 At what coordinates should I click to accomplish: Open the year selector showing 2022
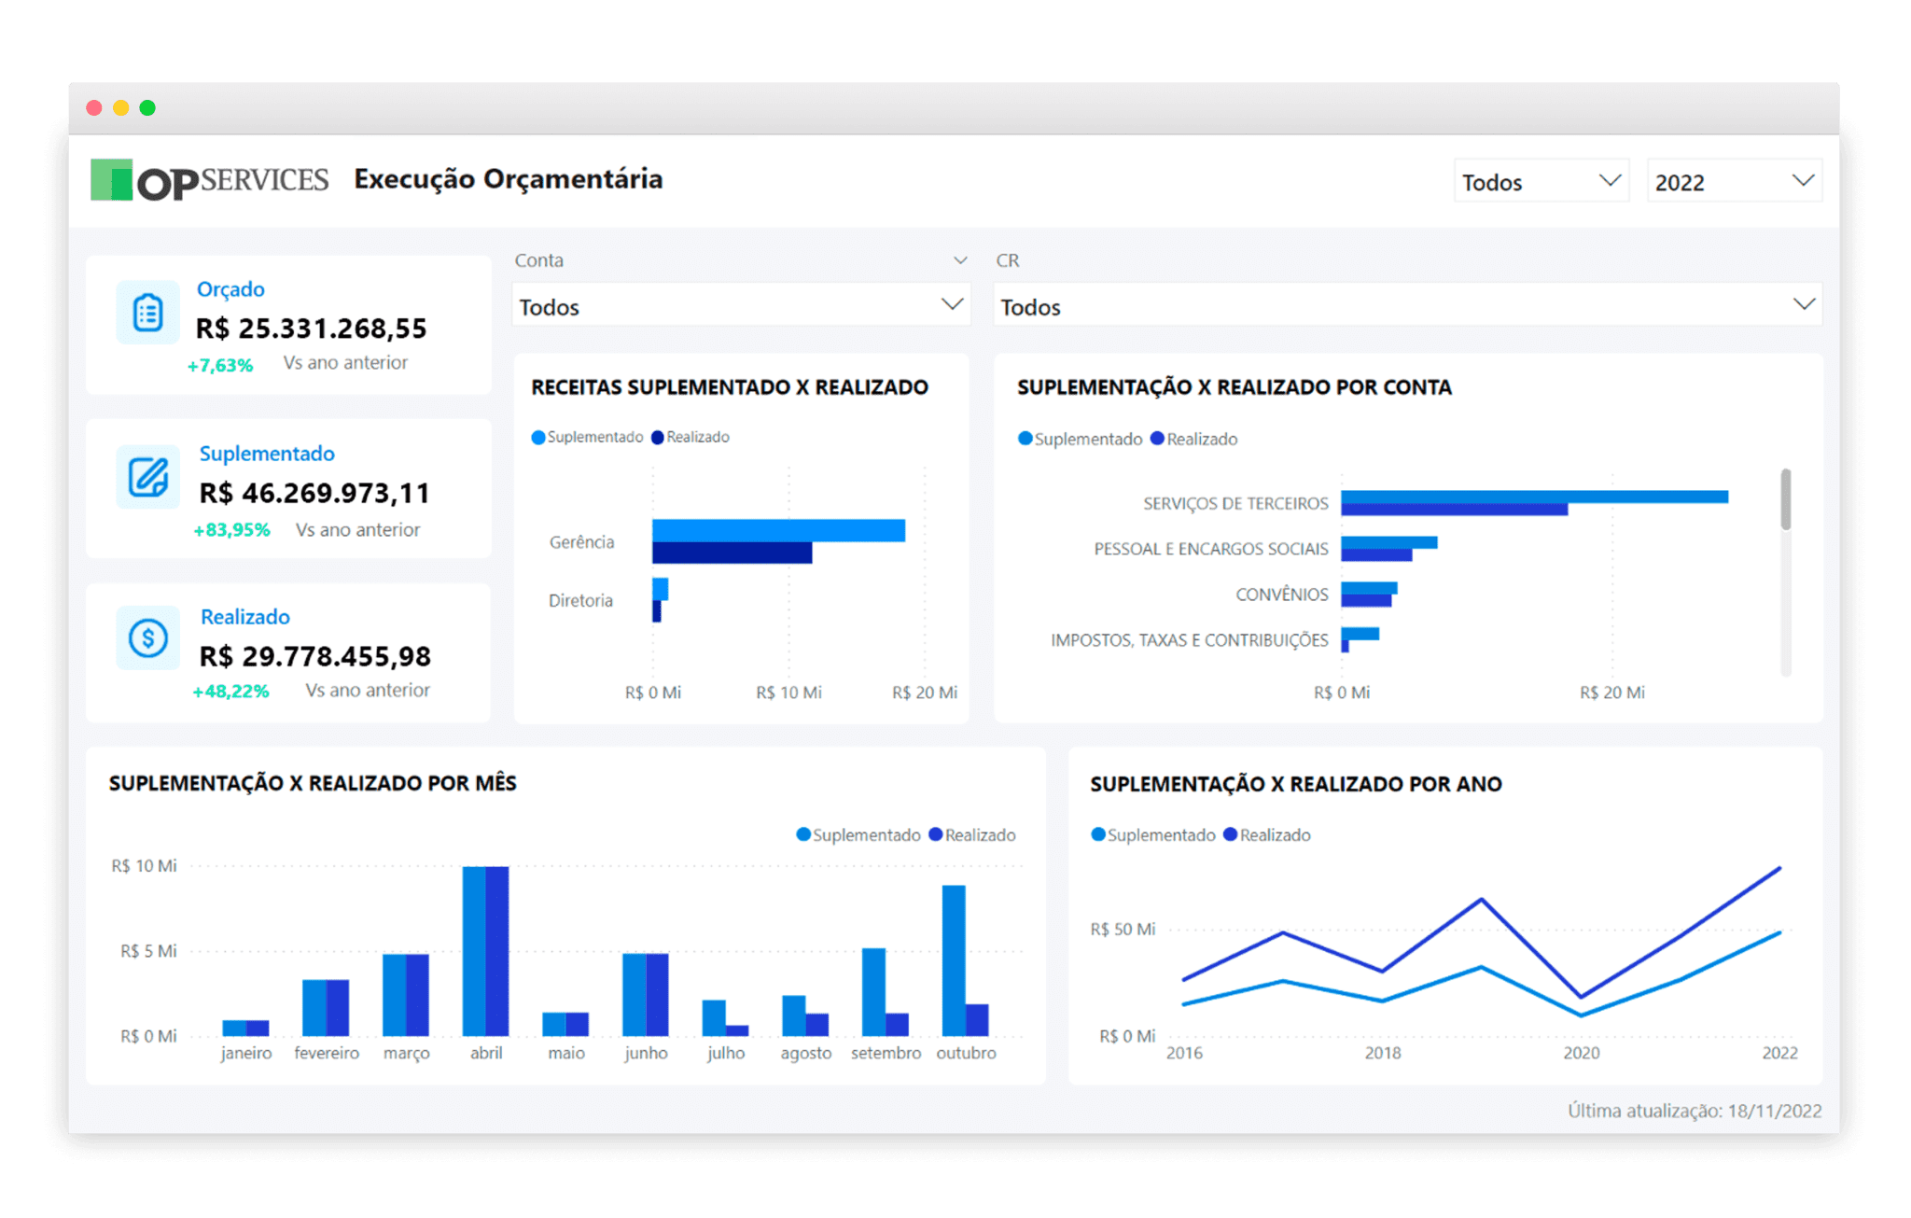click(1733, 181)
